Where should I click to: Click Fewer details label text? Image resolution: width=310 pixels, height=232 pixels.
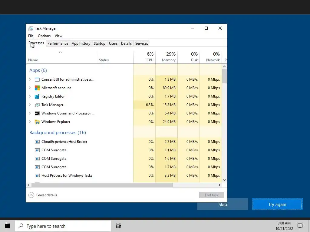point(47,195)
